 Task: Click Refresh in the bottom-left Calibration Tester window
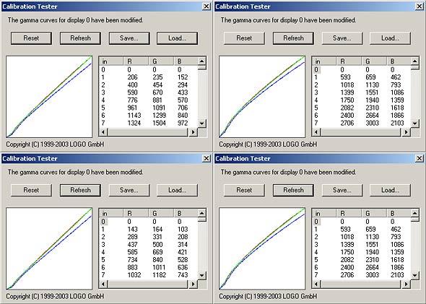[80, 190]
